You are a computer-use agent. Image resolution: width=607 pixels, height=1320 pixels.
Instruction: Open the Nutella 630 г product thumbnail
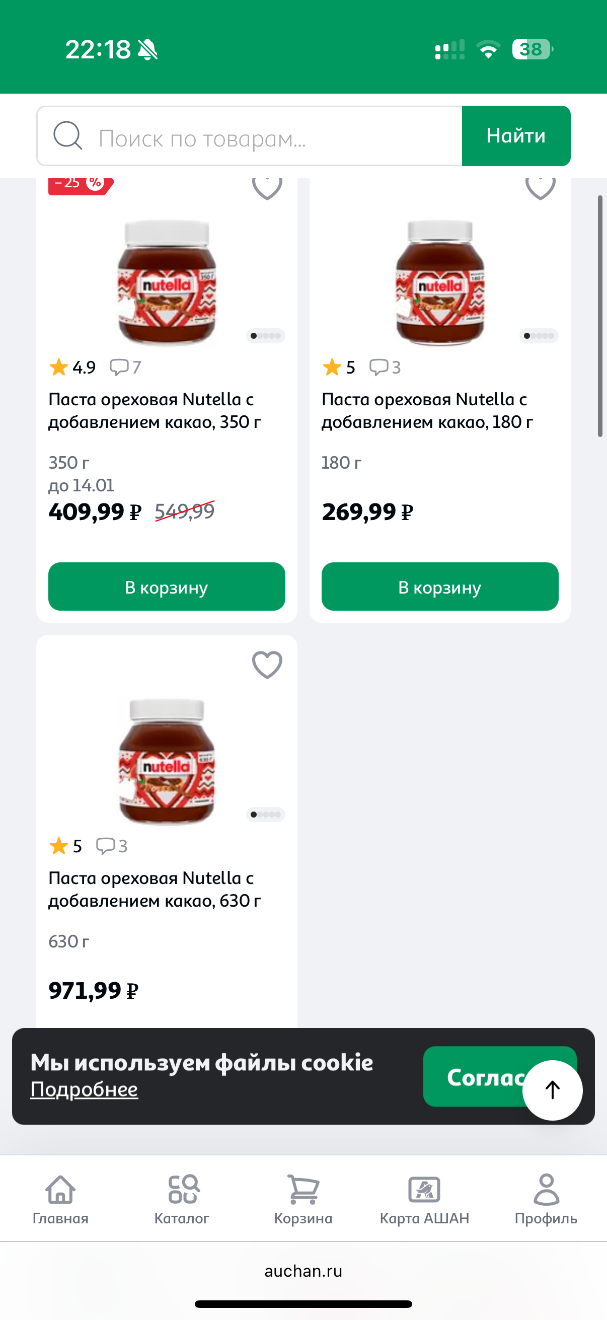(x=167, y=761)
